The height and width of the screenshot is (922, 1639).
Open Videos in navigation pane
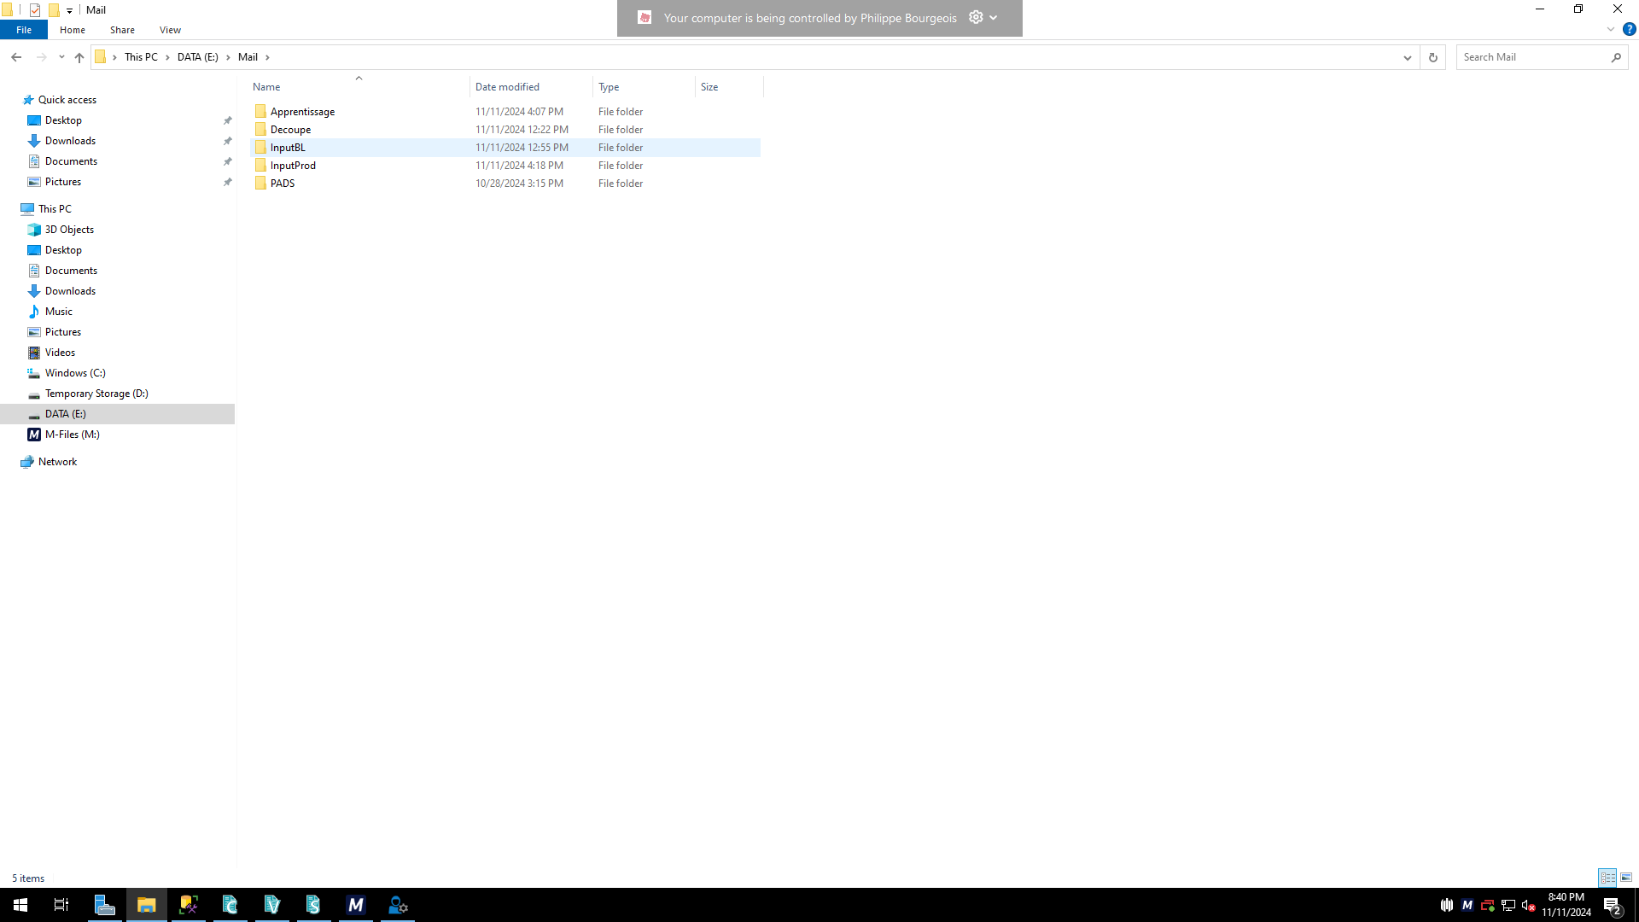[x=60, y=353]
